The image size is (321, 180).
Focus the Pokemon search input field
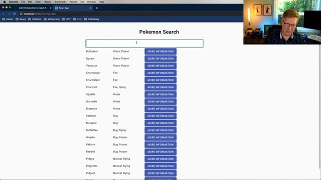[144, 43]
